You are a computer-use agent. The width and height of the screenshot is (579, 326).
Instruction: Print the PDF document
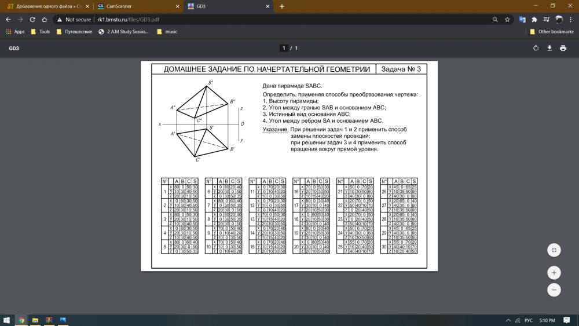563,48
